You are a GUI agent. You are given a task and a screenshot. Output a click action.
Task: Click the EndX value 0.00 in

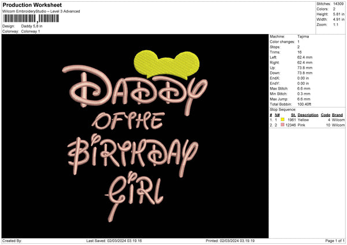pyautogui.click(x=303, y=78)
